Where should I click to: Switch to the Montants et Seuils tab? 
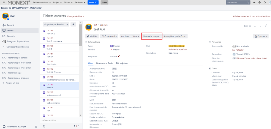pyautogui.click(x=104, y=63)
